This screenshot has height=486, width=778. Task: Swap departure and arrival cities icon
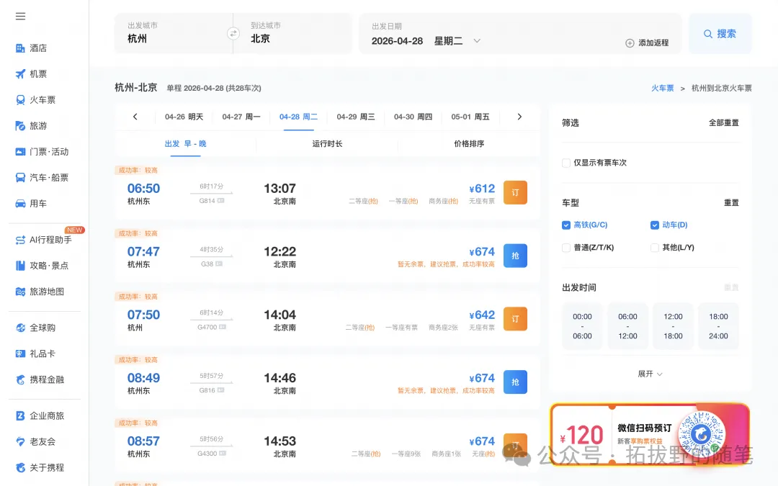point(233,34)
